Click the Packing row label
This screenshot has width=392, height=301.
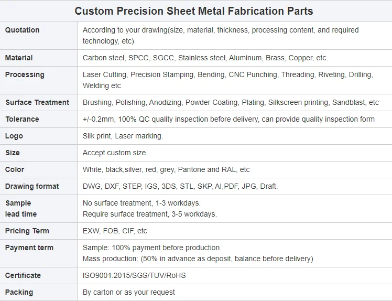coord(19,292)
